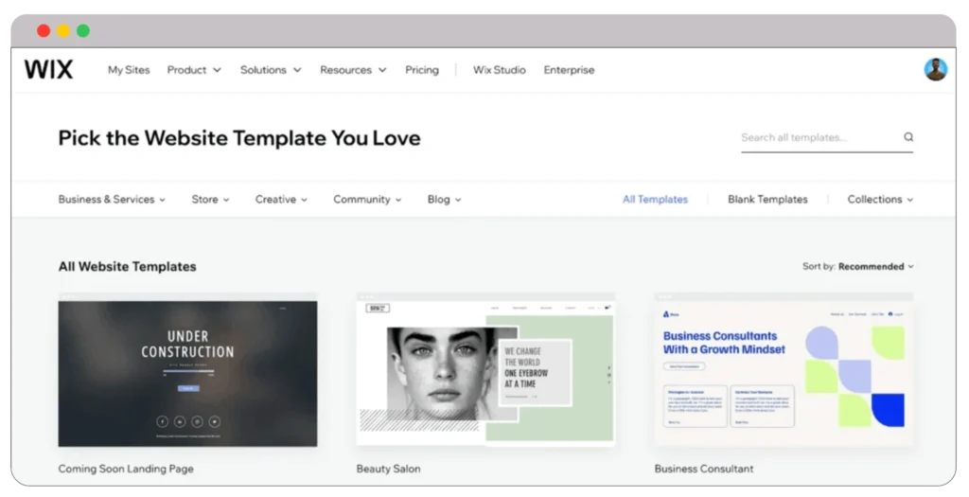Screen dimensions: 969x497
Task: Click the red window close dot
Action: tap(44, 30)
